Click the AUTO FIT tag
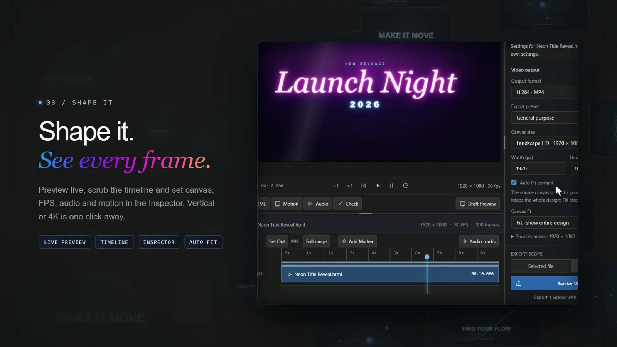 pyautogui.click(x=203, y=242)
